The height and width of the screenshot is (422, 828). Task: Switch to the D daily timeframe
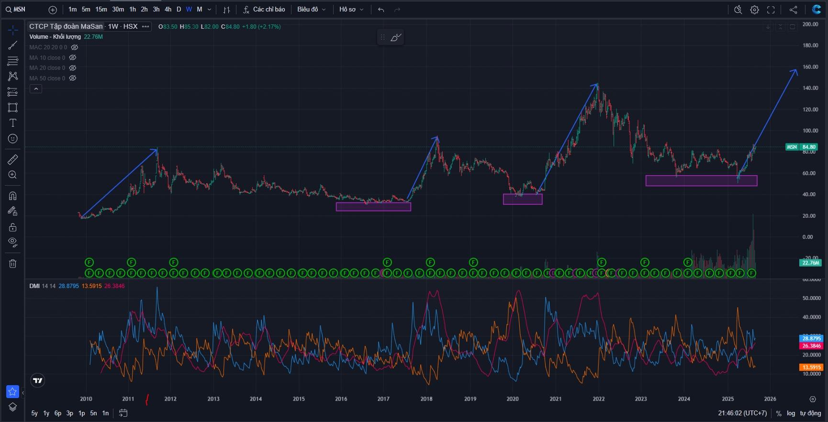[x=179, y=10]
